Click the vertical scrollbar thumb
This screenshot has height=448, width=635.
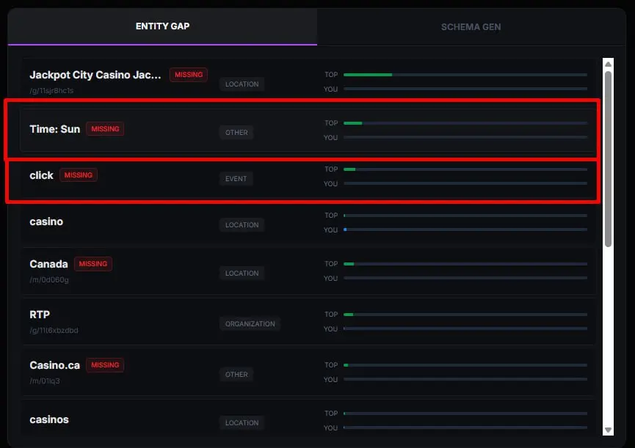[608, 158]
